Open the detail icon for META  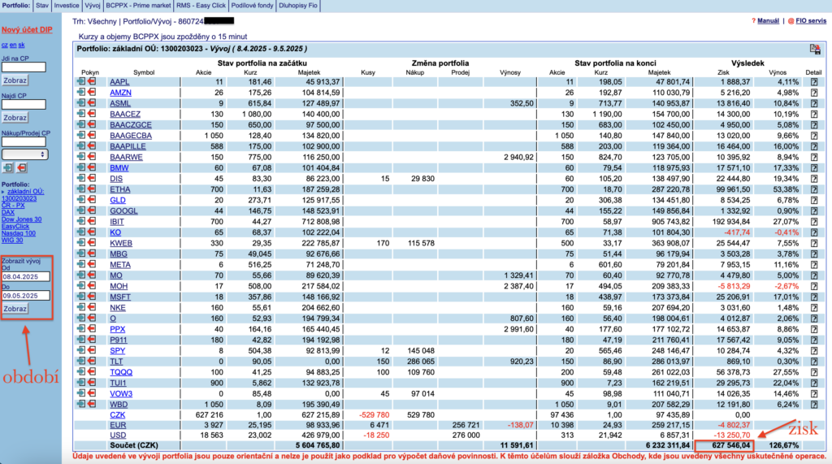[x=814, y=264]
